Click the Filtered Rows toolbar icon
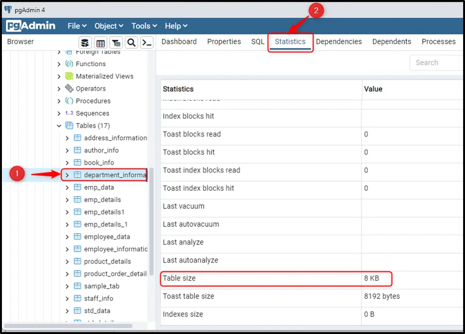The width and height of the screenshot is (465, 334). [x=116, y=43]
